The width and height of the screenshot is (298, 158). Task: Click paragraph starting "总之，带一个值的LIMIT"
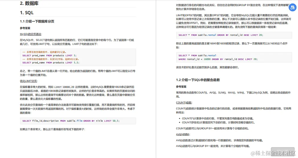tap(77, 73)
